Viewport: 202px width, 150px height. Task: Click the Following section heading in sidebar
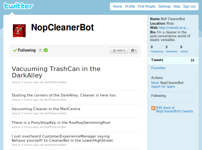[158, 96]
